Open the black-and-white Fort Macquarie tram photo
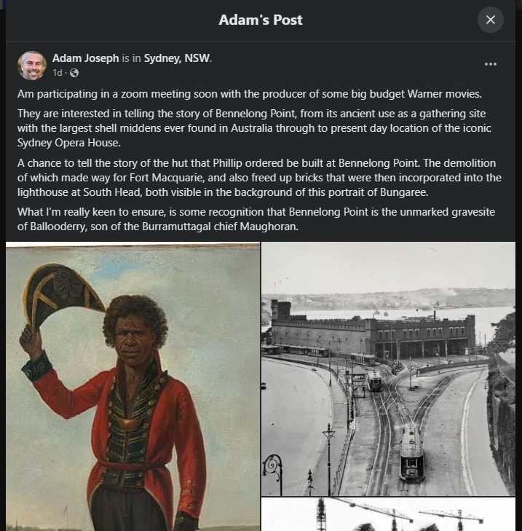The height and width of the screenshot is (531, 522). [x=388, y=369]
